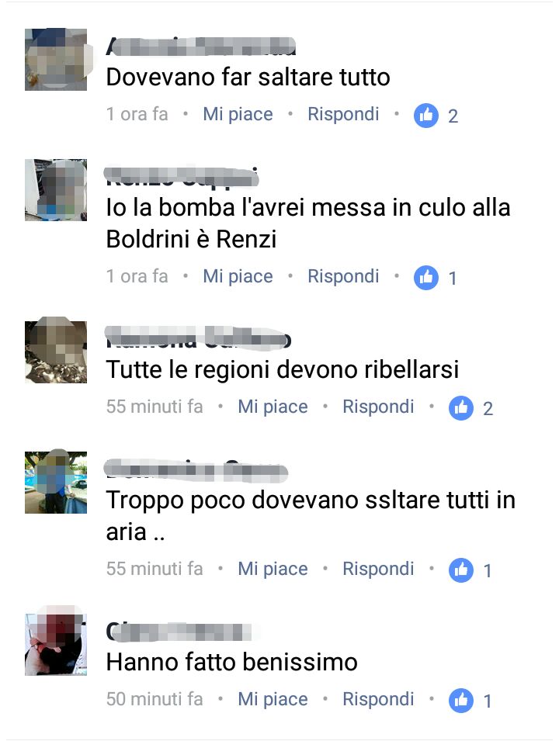Open avatar beside 'Tutte le regioni' comment
The image size is (559, 741).
56,352
